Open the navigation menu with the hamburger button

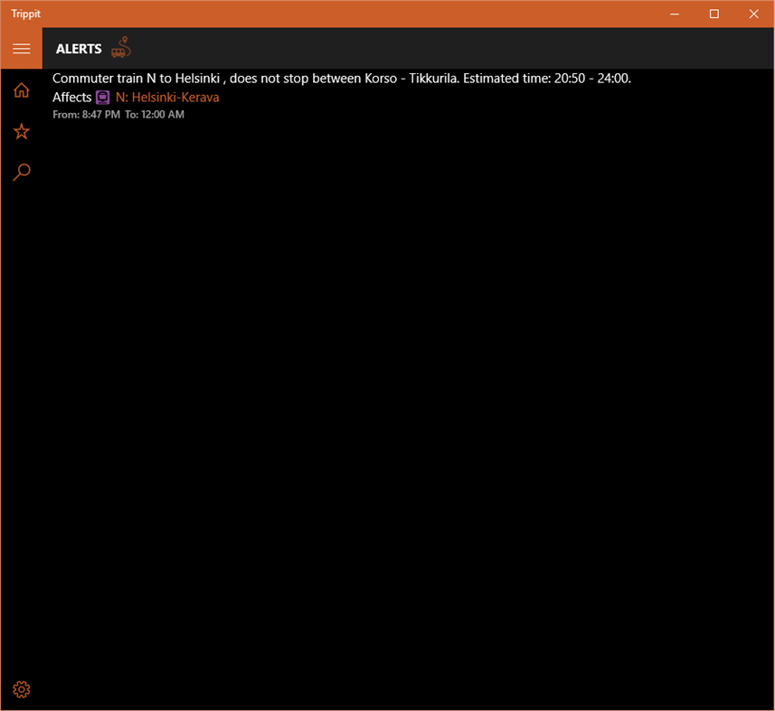[22, 49]
